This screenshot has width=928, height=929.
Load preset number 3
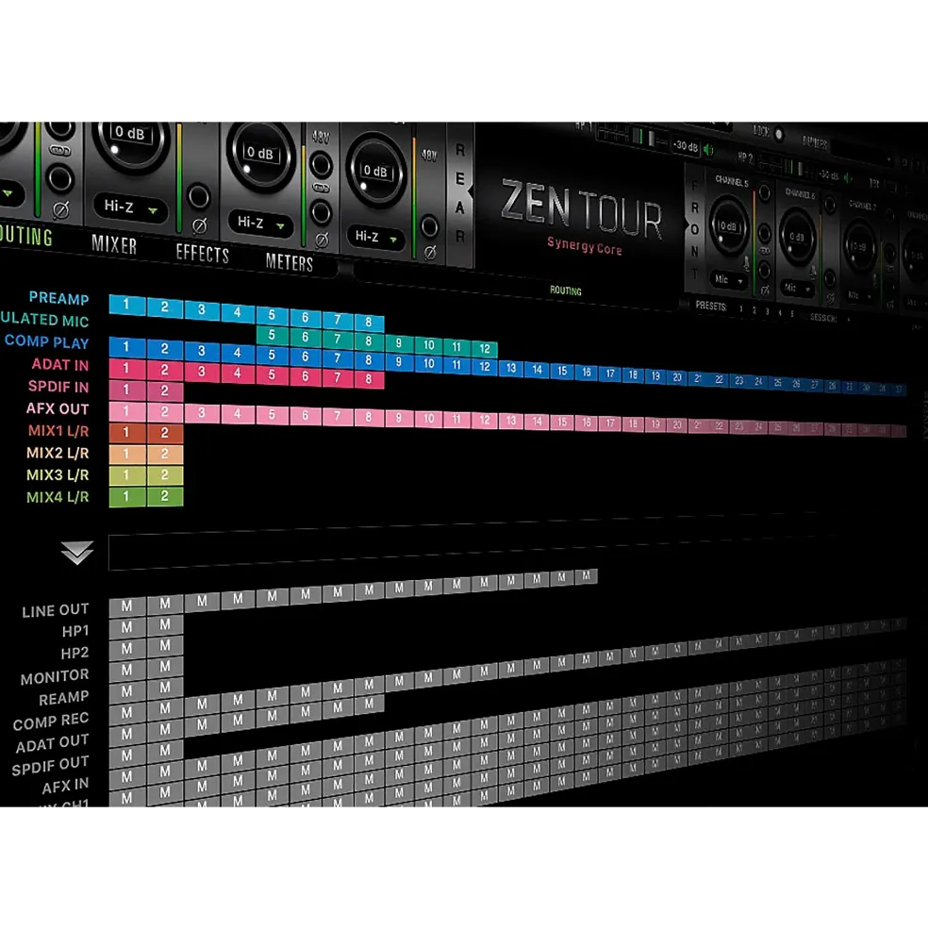767,311
